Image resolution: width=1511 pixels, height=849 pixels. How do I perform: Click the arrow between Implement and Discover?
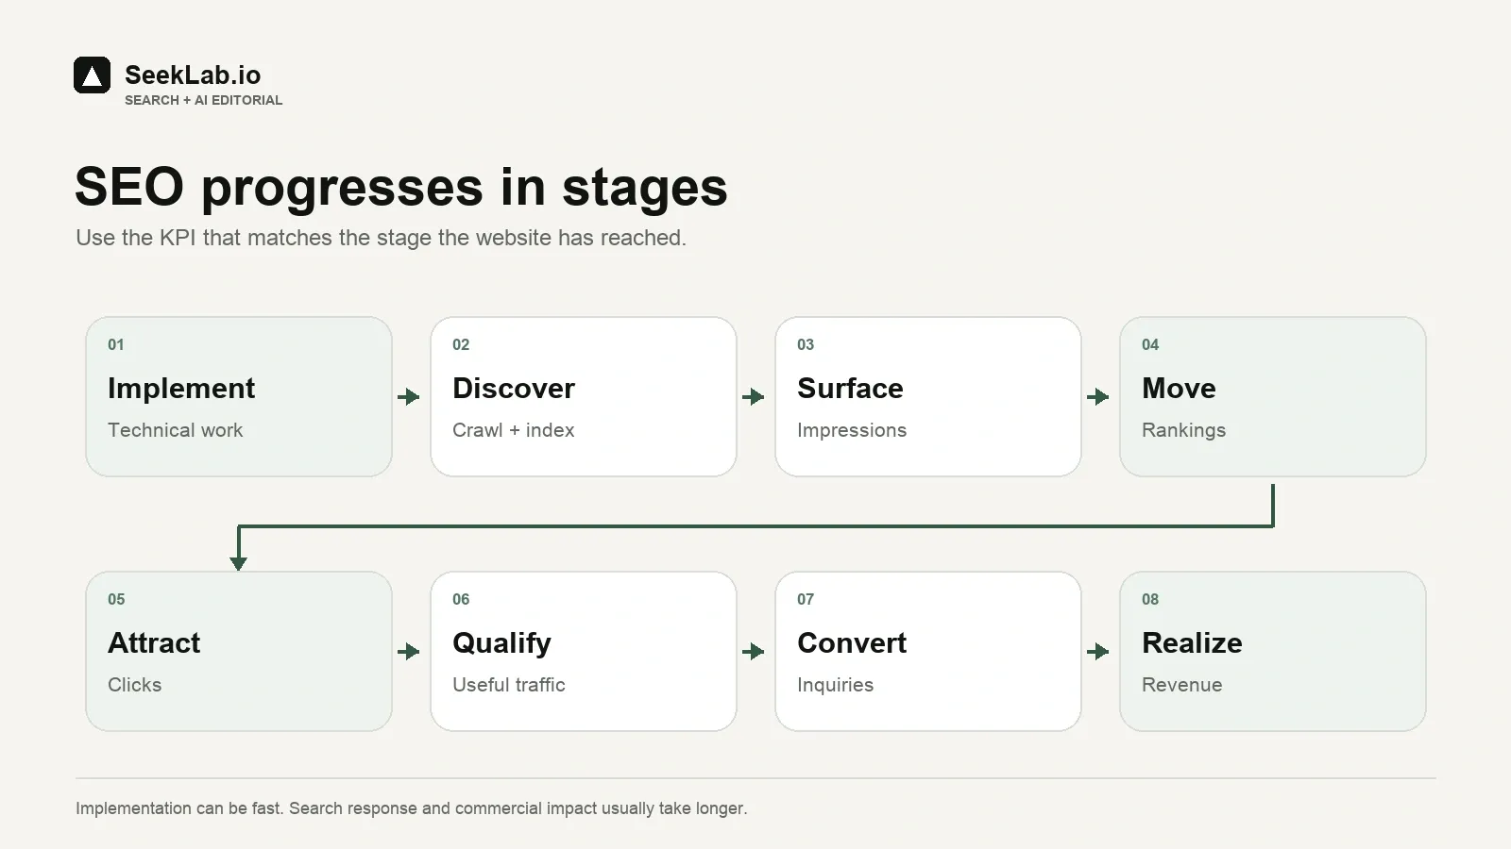click(409, 397)
